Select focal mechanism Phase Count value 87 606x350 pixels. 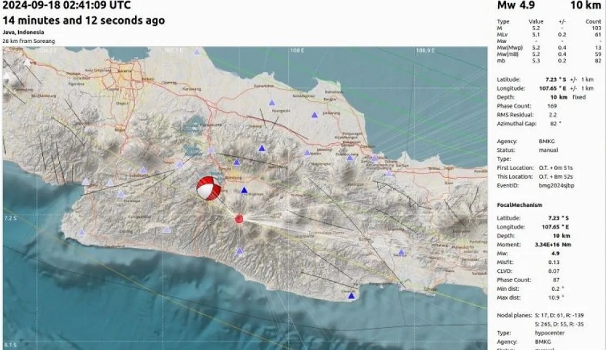click(556, 280)
